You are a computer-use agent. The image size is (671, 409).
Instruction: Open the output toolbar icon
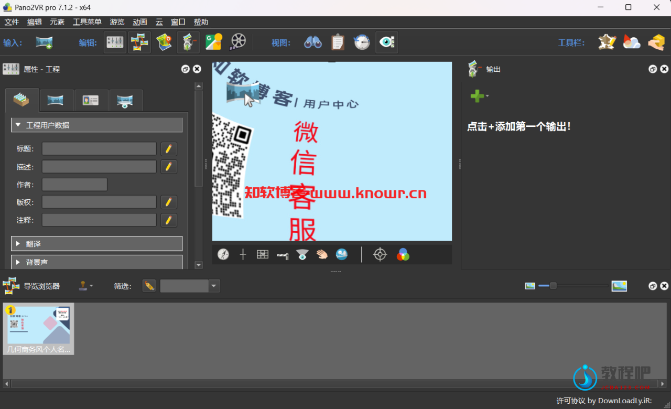(x=188, y=42)
